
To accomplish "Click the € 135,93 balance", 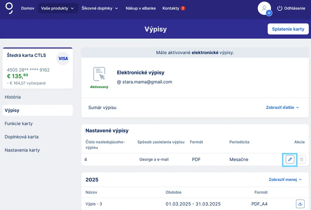I will (17, 76).
